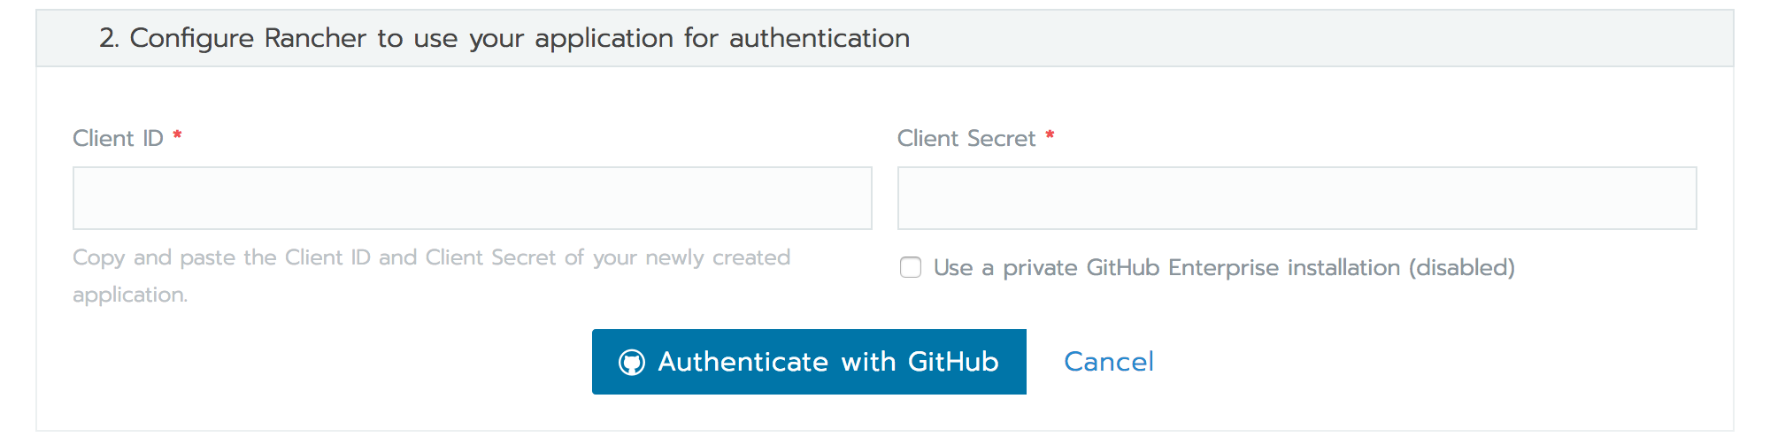
Task: Click the red asterisk beside Client ID
Action: click(x=177, y=136)
